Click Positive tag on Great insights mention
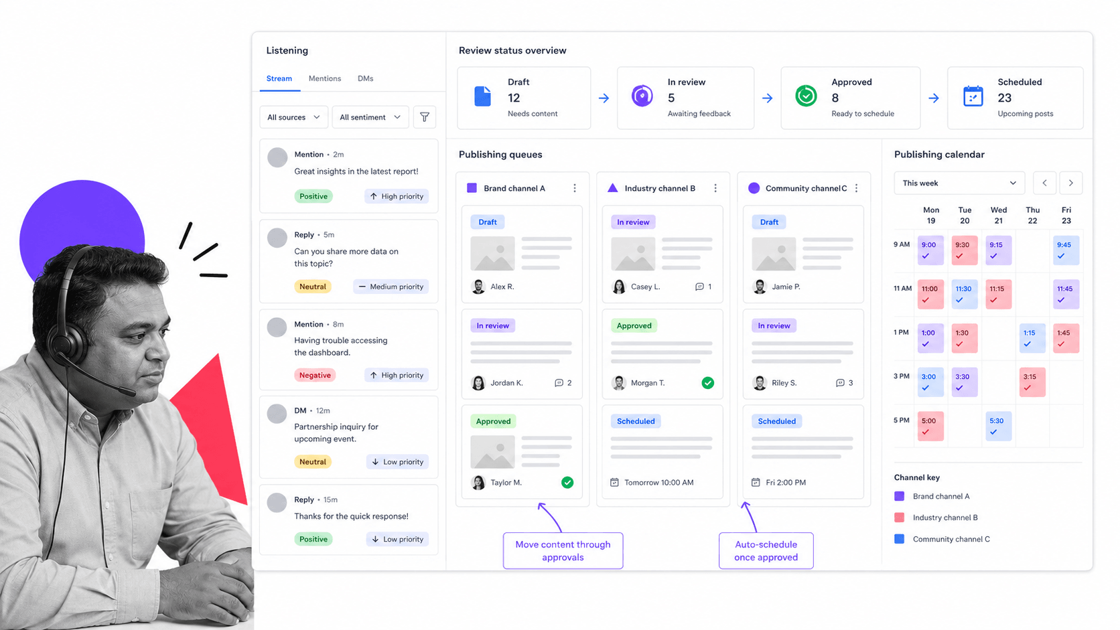The width and height of the screenshot is (1120, 630). point(313,196)
